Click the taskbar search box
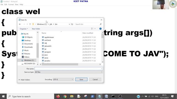Screen dimensions: 177x99 click(30, 96)
